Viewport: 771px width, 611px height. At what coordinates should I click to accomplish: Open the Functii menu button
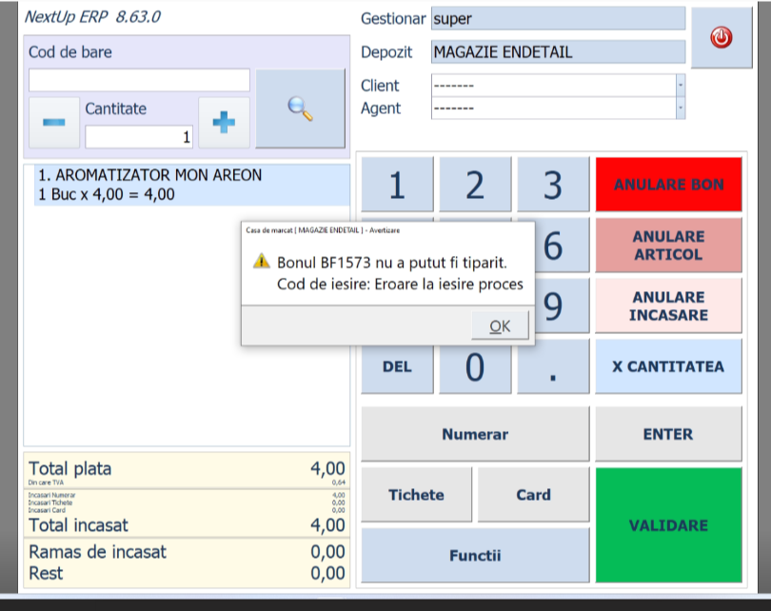tap(474, 556)
